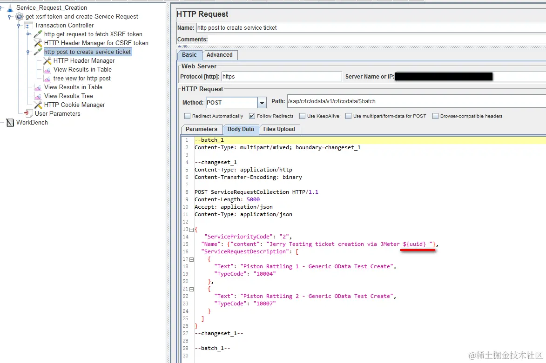Select 'HTTP Cookie Manager' item
The width and height of the screenshot is (546, 363).
(74, 105)
